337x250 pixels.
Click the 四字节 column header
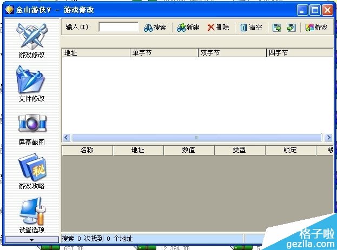(300, 53)
